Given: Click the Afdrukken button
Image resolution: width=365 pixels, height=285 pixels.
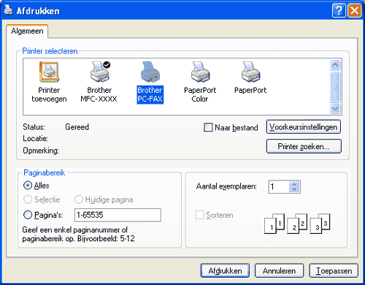Looking at the screenshot, I should (225, 270).
